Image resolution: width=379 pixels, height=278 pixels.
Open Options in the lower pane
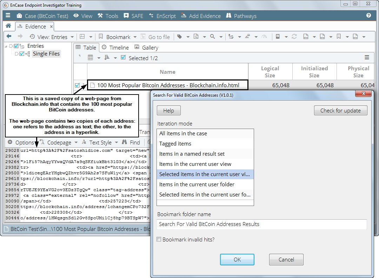21,142
